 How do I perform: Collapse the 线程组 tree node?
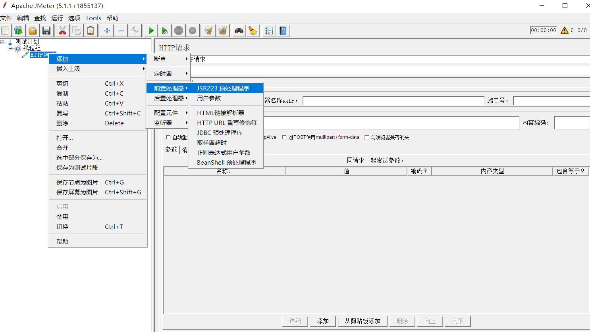click(x=10, y=48)
